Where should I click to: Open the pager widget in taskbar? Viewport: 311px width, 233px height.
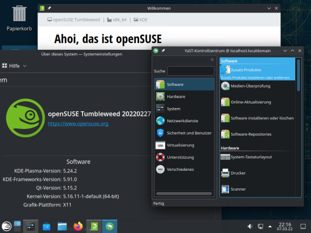pyautogui.click(x=18, y=226)
